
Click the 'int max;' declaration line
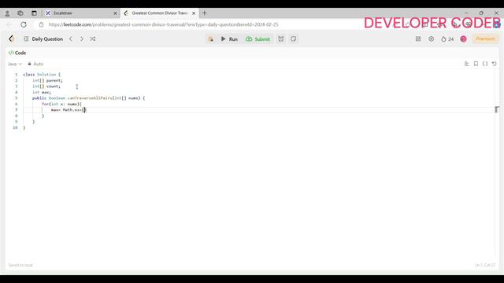[42, 92]
